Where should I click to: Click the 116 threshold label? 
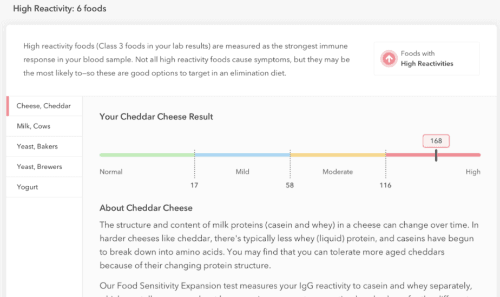click(x=385, y=185)
